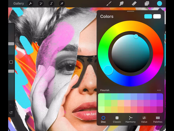
Task: Open the Flourish palette options menu
Action: tap(159, 90)
